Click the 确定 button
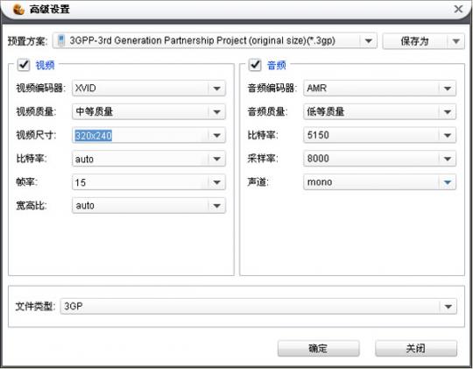473x369 pixels. click(x=318, y=349)
